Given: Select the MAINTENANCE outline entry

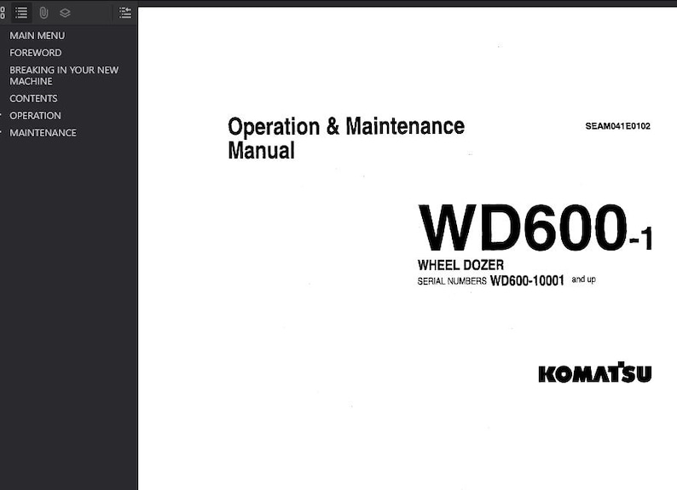Looking at the screenshot, I should pyautogui.click(x=43, y=133).
